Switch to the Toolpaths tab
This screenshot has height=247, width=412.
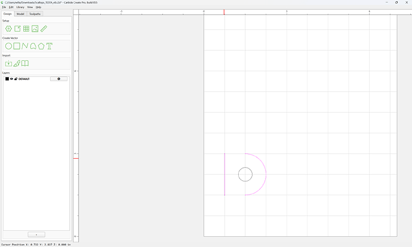[x=35, y=14]
